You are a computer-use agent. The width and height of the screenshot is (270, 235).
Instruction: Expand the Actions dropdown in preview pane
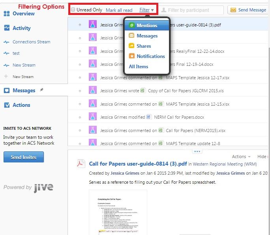241,157
